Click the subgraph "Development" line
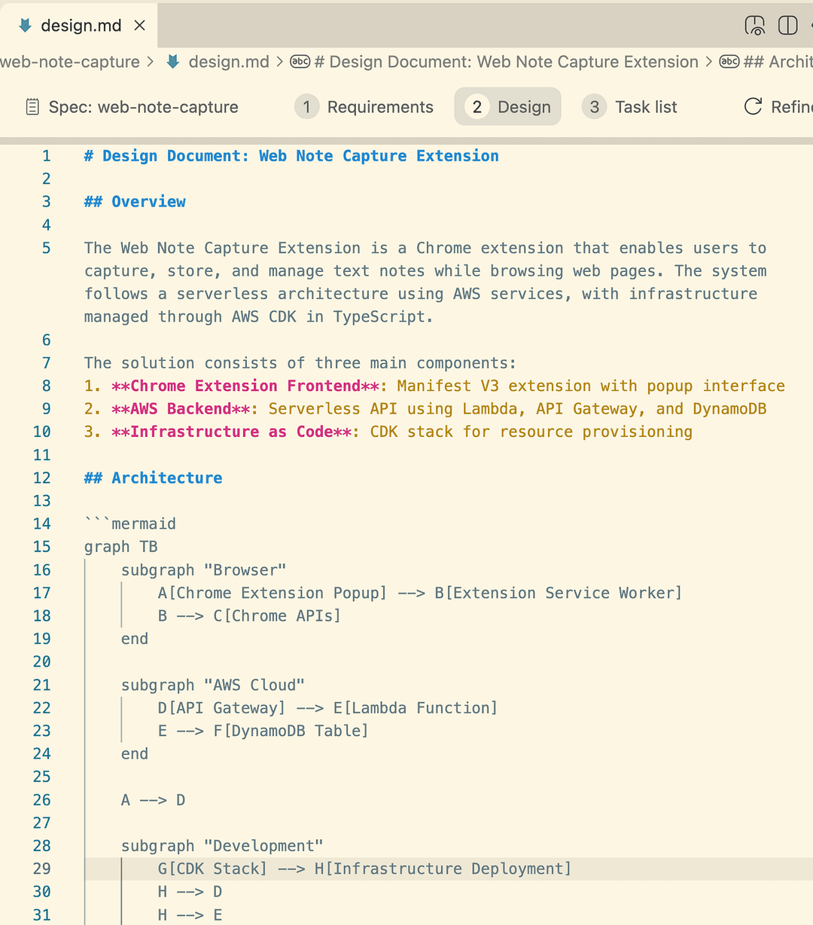Image resolution: width=813 pixels, height=925 pixels. (x=222, y=846)
